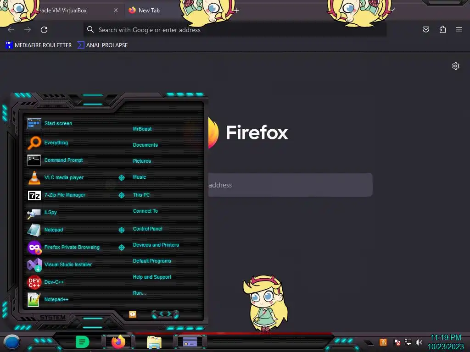Select Connect To in start menu
Viewport: 470px width, 352px height.
click(x=145, y=211)
